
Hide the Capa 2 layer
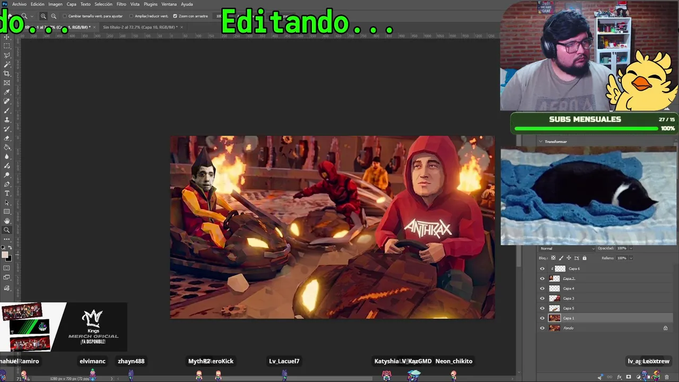542,279
